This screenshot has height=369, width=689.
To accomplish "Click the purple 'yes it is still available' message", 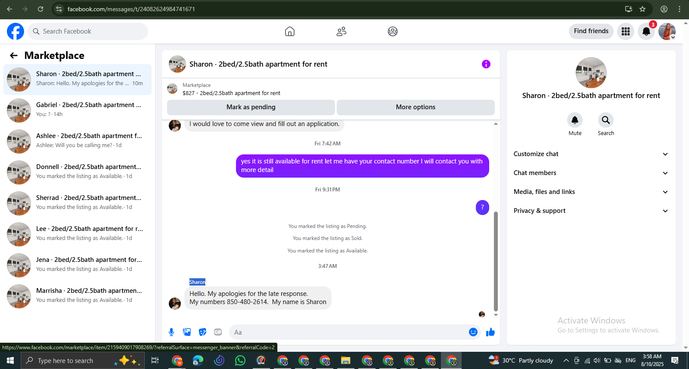I will point(363,166).
